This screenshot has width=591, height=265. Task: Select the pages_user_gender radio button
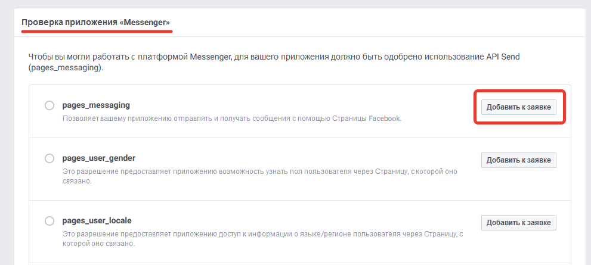click(49, 158)
